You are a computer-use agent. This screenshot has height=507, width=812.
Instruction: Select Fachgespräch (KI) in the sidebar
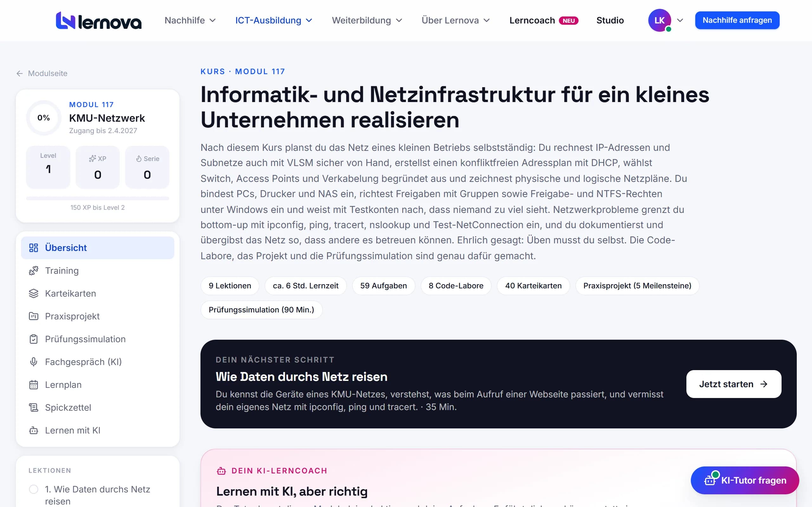click(x=98, y=362)
